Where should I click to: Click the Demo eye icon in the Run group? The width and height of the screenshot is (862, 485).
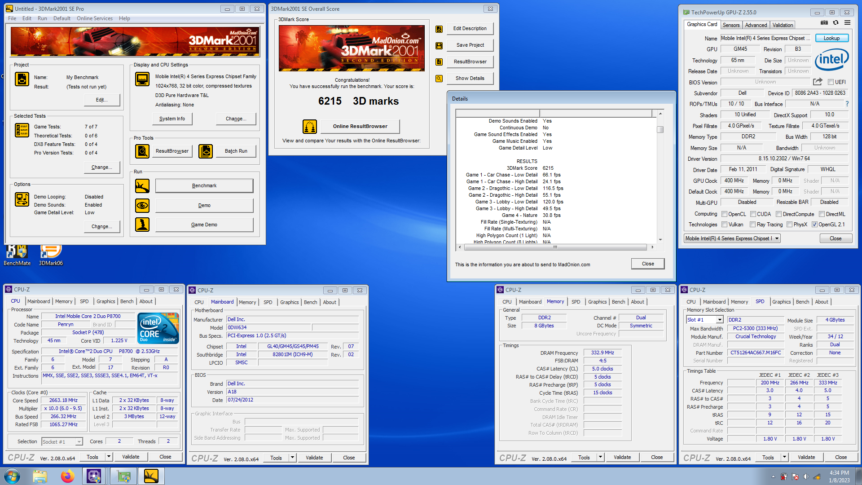(142, 206)
